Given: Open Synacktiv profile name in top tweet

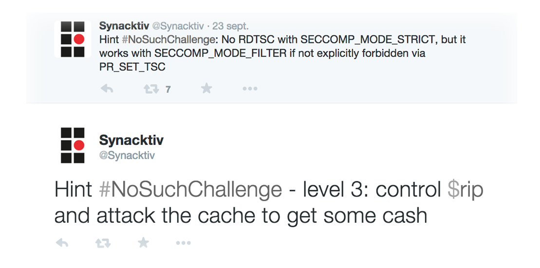Looking at the screenshot, I should click(124, 26).
